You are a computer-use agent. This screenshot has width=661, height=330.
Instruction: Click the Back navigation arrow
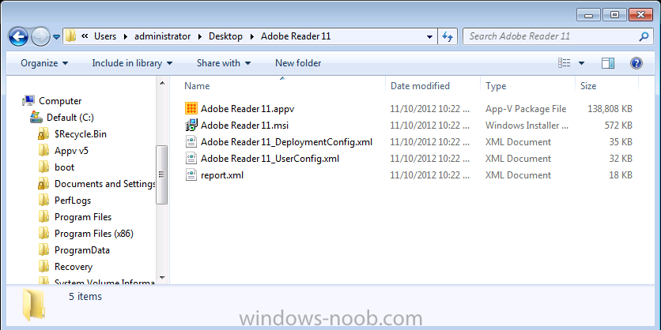click(x=18, y=36)
